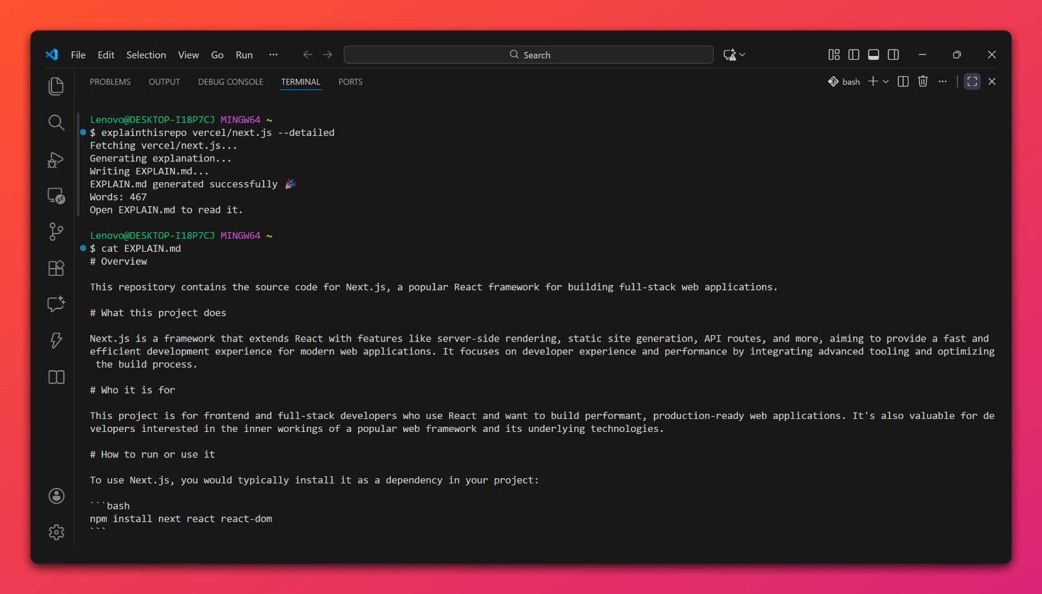Open the Search view

(x=56, y=122)
